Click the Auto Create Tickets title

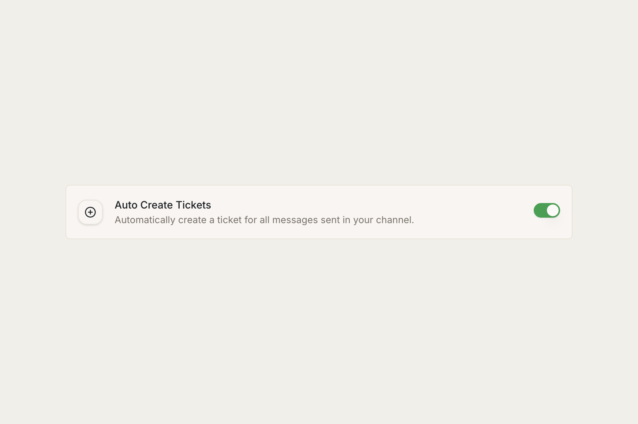click(x=163, y=205)
